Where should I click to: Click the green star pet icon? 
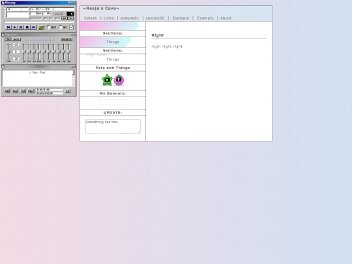point(107,80)
